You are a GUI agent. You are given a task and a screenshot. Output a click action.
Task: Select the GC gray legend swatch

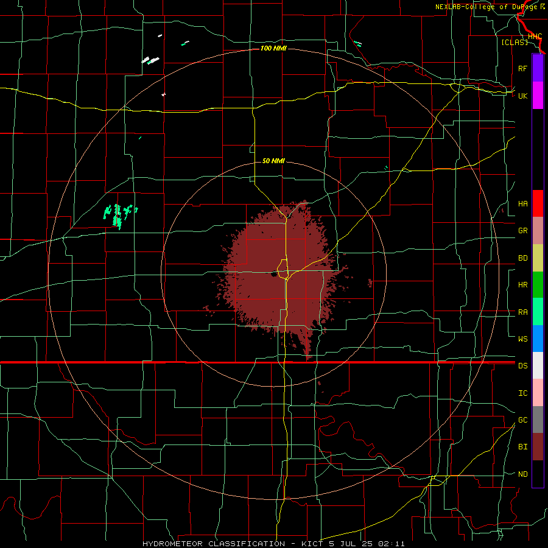coord(538,420)
